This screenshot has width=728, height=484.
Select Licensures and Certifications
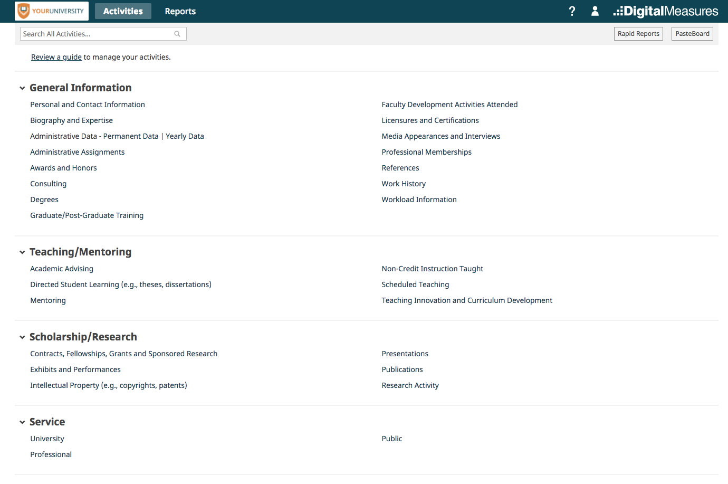[430, 120]
